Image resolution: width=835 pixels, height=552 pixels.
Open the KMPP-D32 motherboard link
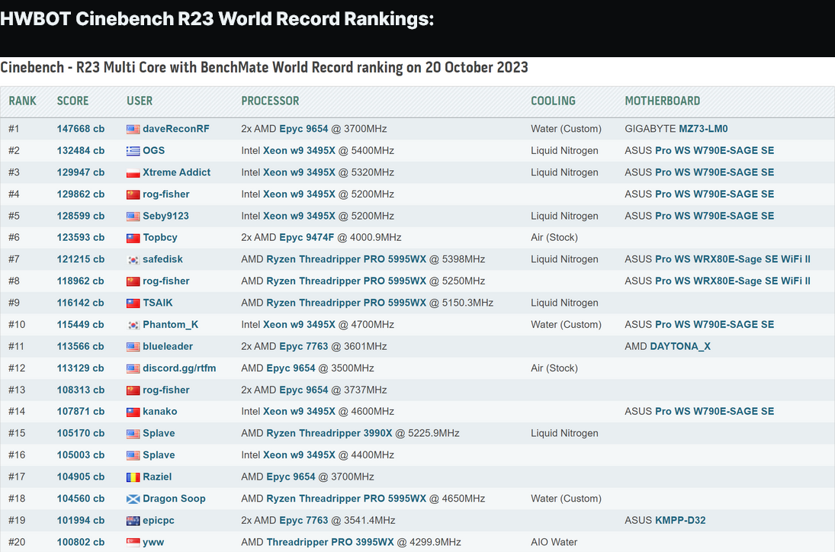click(x=680, y=521)
